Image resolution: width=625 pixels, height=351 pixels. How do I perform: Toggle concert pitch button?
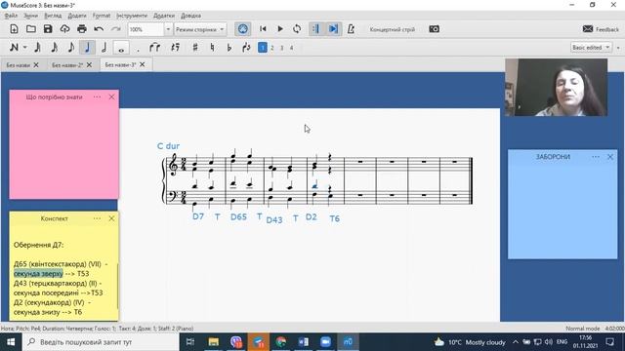tap(393, 29)
